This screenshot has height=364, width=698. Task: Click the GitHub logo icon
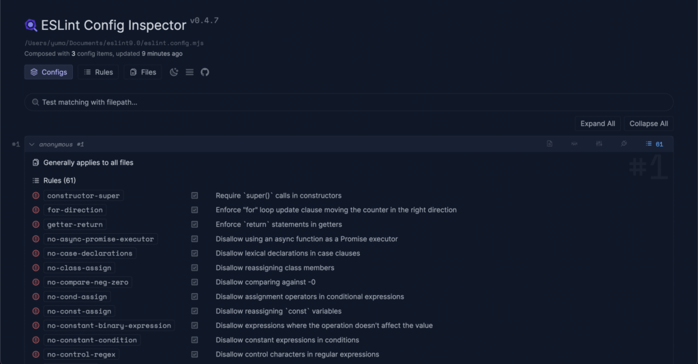(204, 72)
